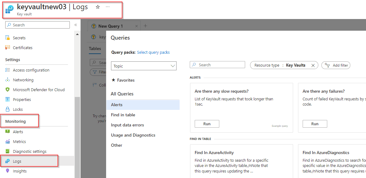Open Diagnostic settings
Screen dimensions: 366x178
(29, 151)
